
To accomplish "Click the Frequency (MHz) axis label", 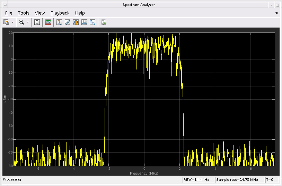I will (144, 174).
